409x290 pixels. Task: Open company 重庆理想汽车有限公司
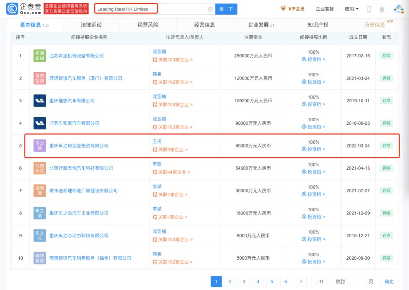(72, 100)
